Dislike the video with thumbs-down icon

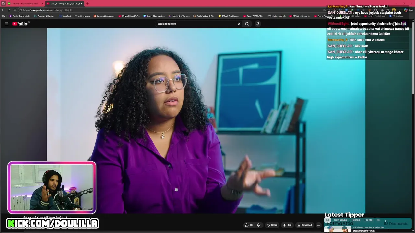259,225
